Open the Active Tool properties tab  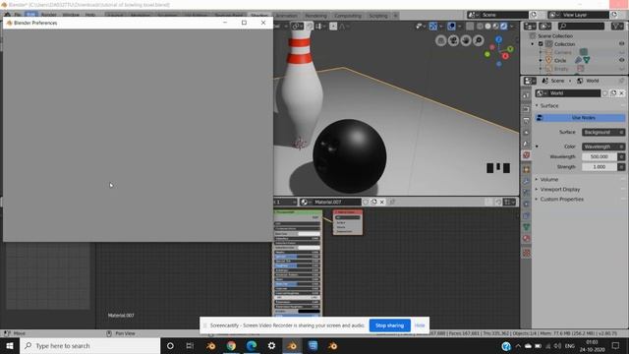pos(527,95)
